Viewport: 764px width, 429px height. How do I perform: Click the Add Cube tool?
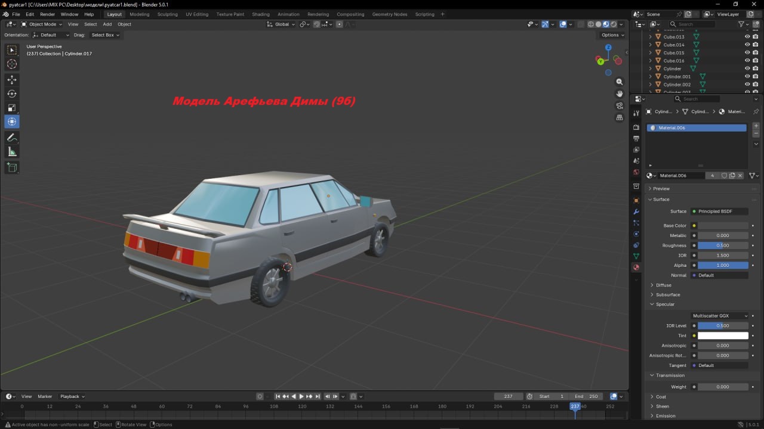[12, 167]
